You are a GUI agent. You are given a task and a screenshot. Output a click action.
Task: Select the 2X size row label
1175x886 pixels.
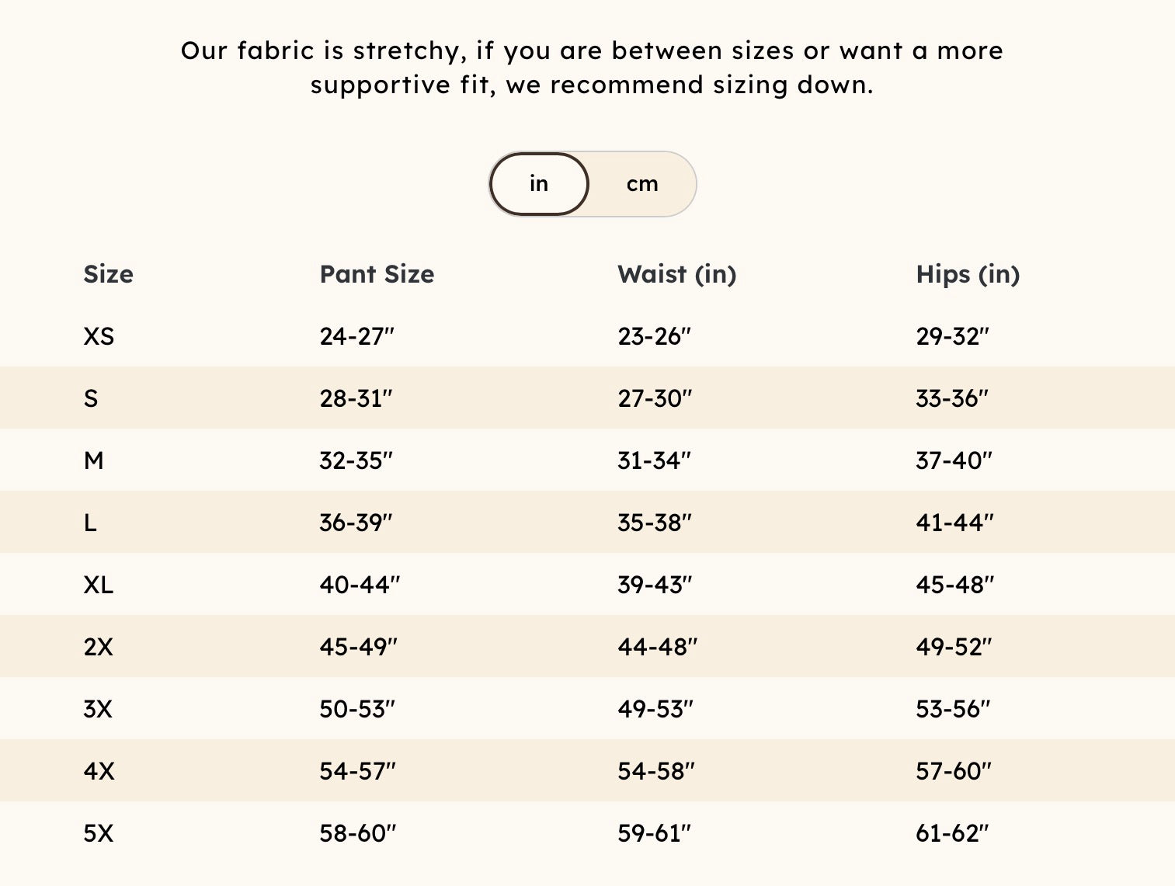click(98, 647)
